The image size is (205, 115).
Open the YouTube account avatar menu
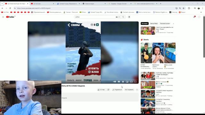coord(199,17)
